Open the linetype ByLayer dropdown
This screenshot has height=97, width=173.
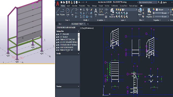click(162, 17)
